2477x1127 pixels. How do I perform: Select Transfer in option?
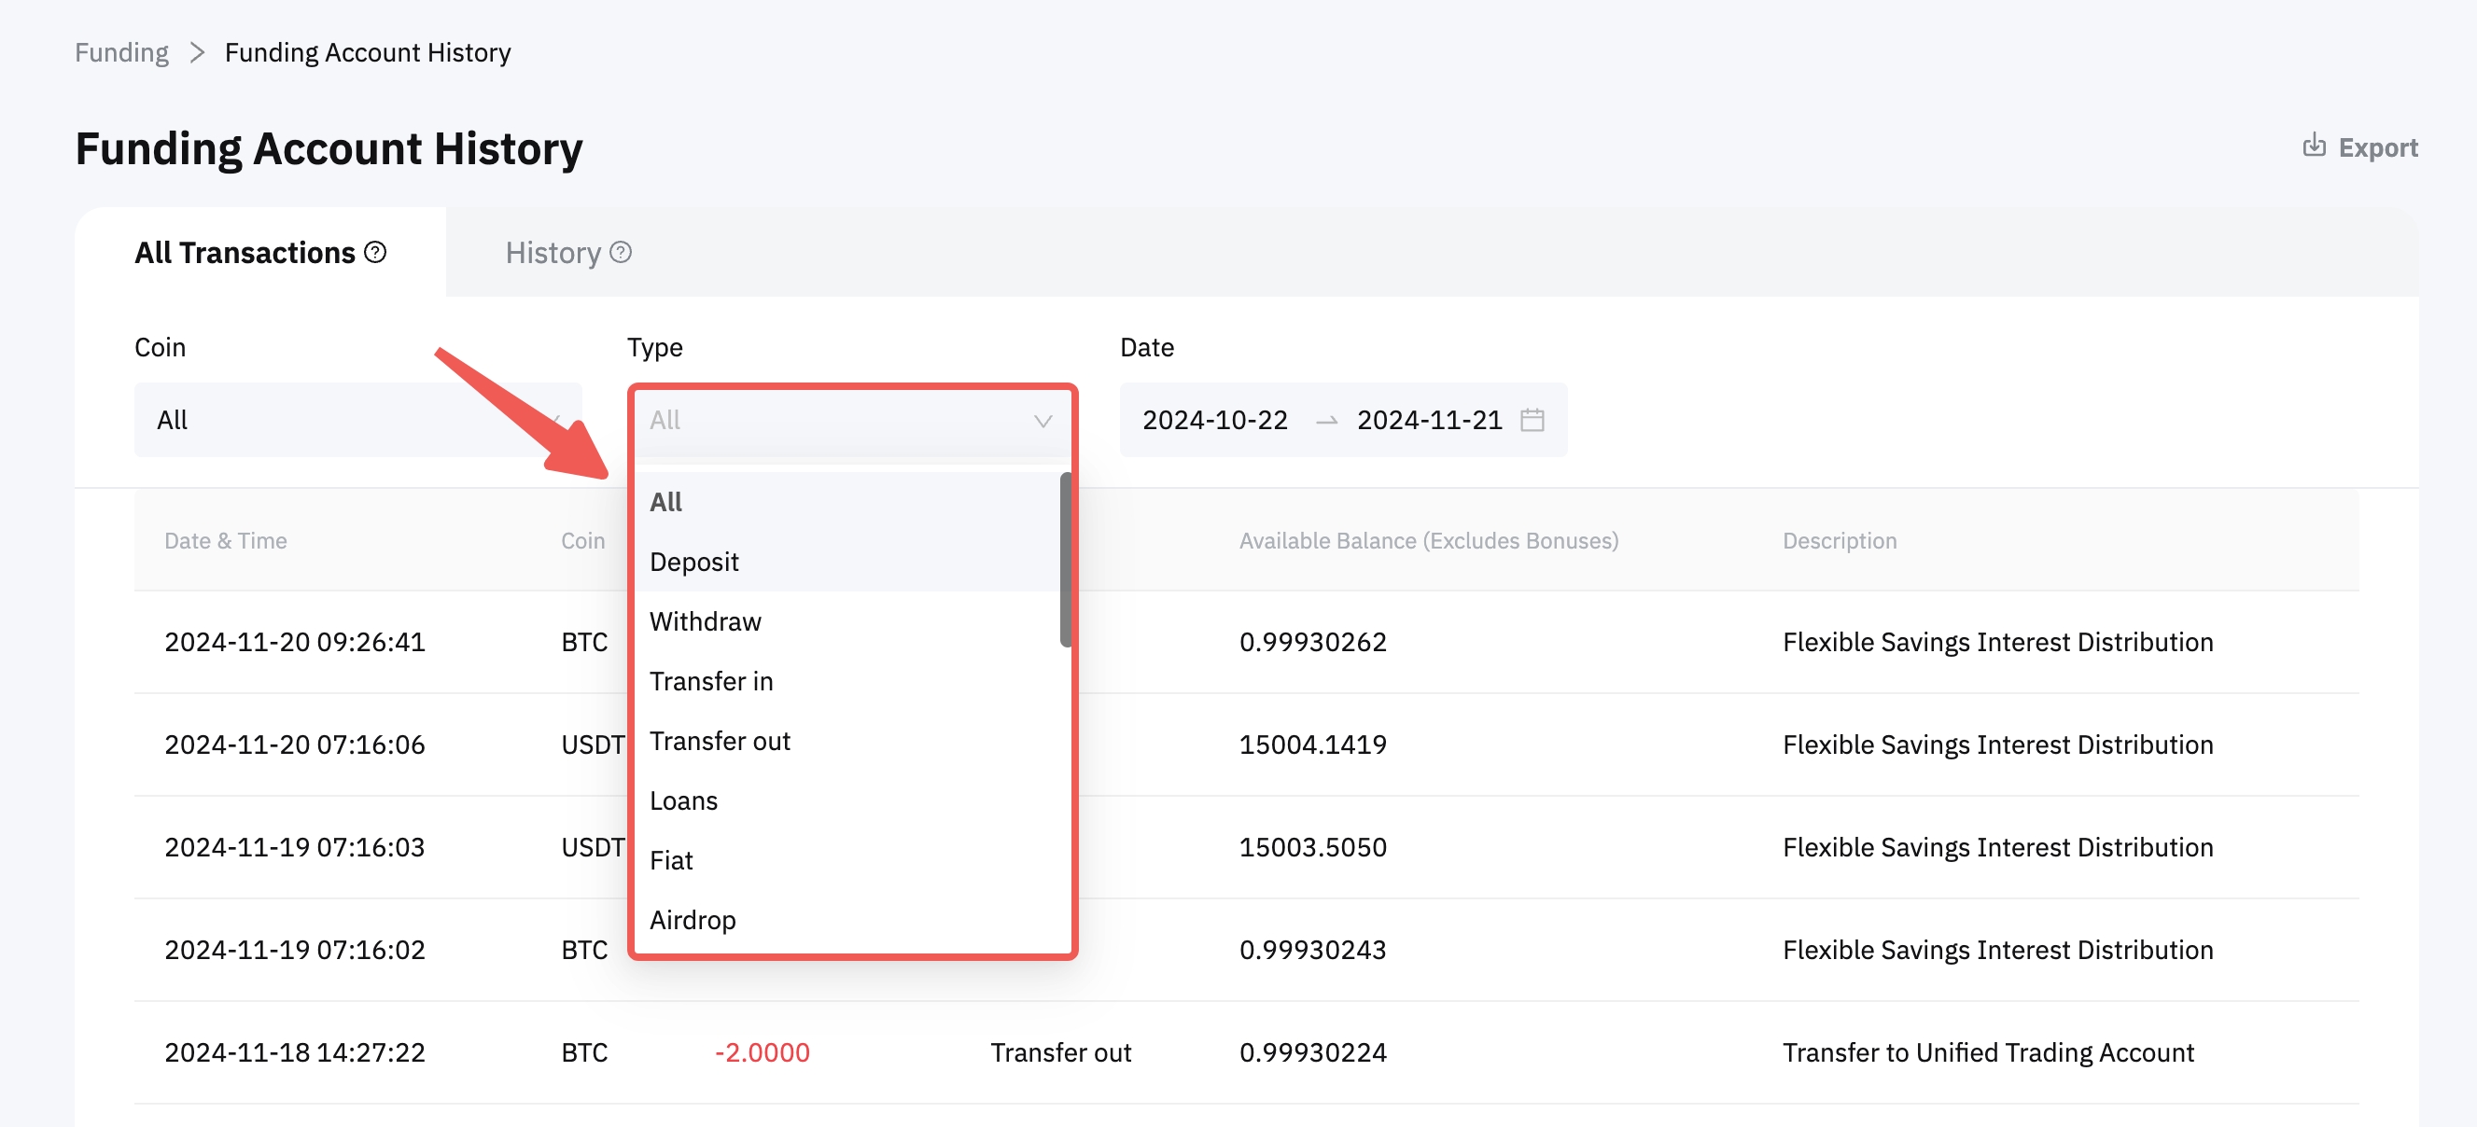click(x=710, y=681)
